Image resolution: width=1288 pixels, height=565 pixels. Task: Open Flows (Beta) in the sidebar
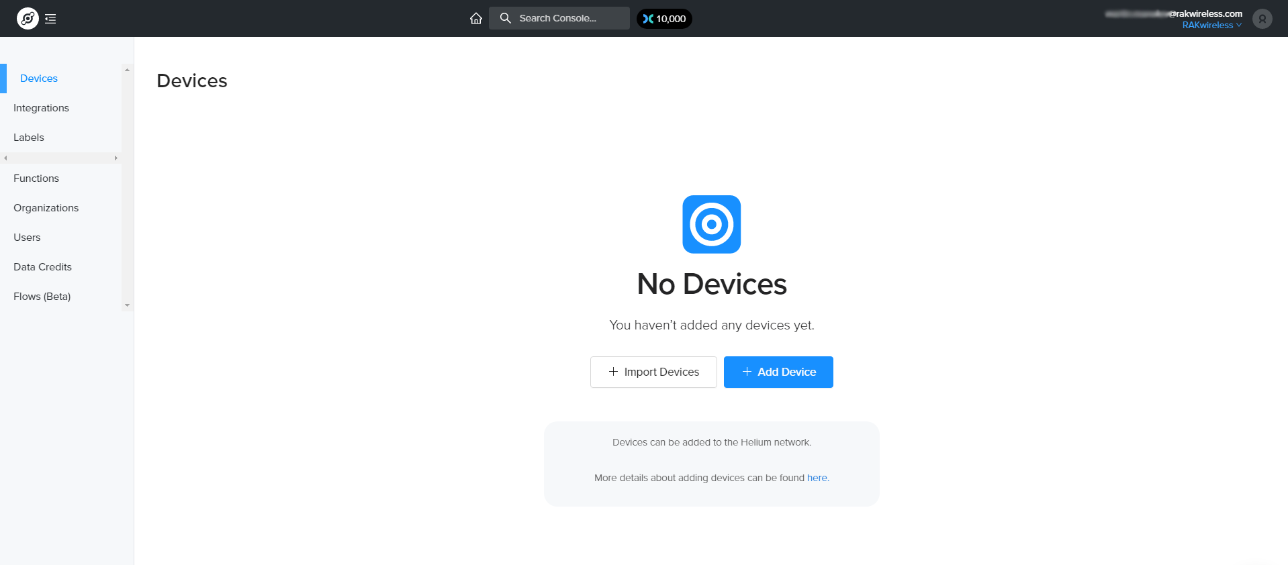click(42, 297)
